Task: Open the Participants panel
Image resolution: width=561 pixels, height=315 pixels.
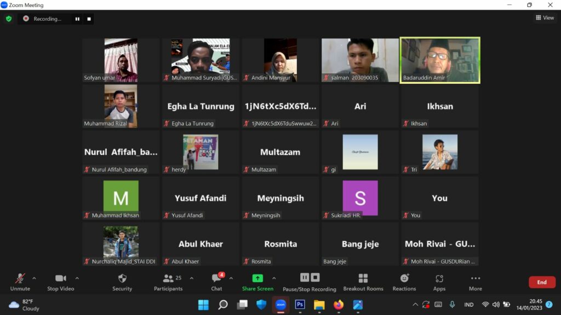Action: [x=168, y=281]
